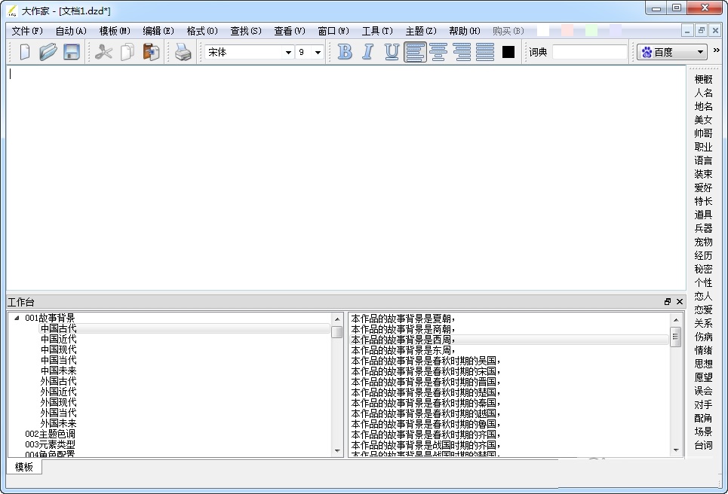This screenshot has height=494, width=728.
Task: Choose the light green theme color swatch
Action: coord(591,31)
